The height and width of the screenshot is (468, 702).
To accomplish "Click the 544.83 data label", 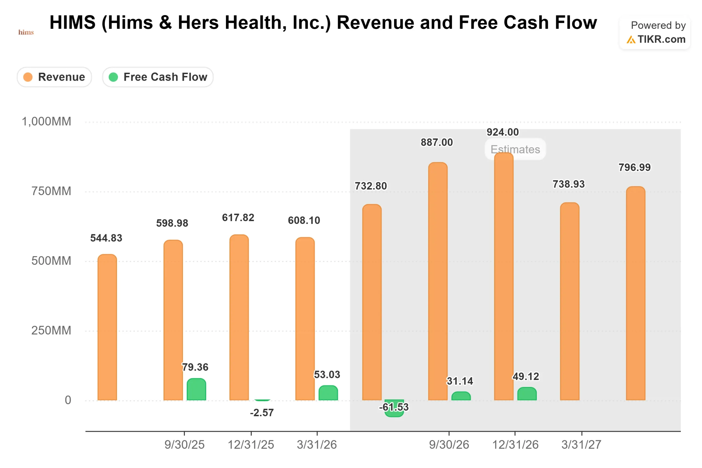I will tap(106, 238).
